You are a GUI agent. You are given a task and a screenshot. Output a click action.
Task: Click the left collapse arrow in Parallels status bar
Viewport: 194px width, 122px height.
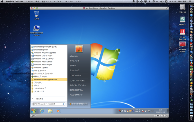[x=155, y=116]
